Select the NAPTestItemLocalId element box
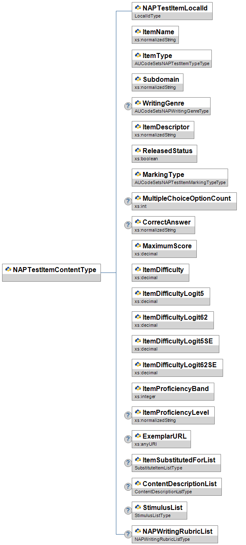Screen dimensions: 246x545 (x=172, y=11)
